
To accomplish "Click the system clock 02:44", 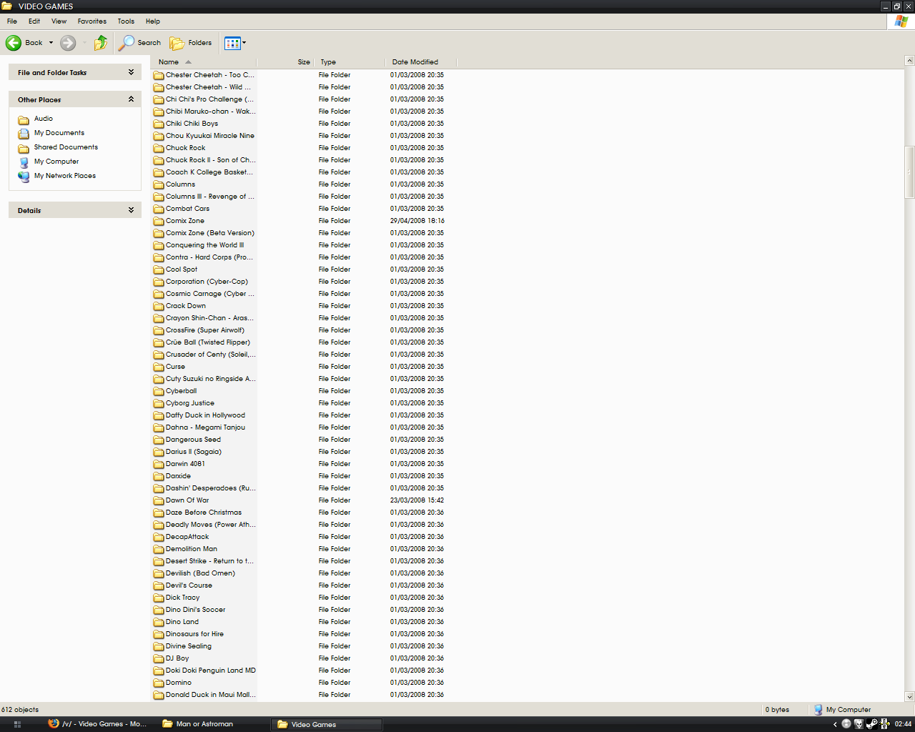I will point(903,724).
